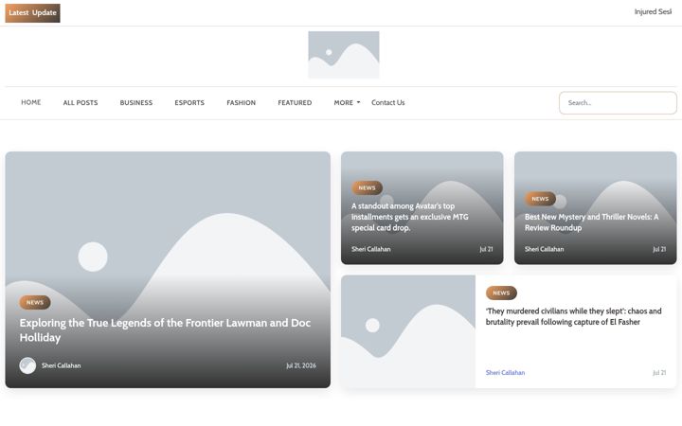Select the BUSINESS category
The image size is (682, 426).
pos(136,102)
